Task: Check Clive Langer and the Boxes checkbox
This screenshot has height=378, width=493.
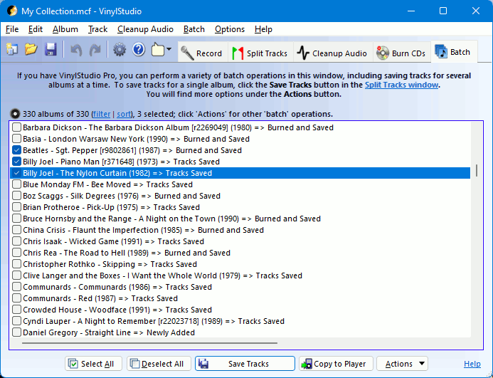Action: coord(16,275)
